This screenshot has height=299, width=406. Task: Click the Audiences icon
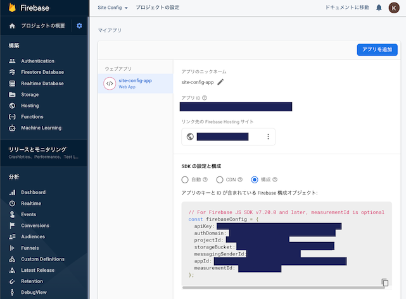pos(12,236)
